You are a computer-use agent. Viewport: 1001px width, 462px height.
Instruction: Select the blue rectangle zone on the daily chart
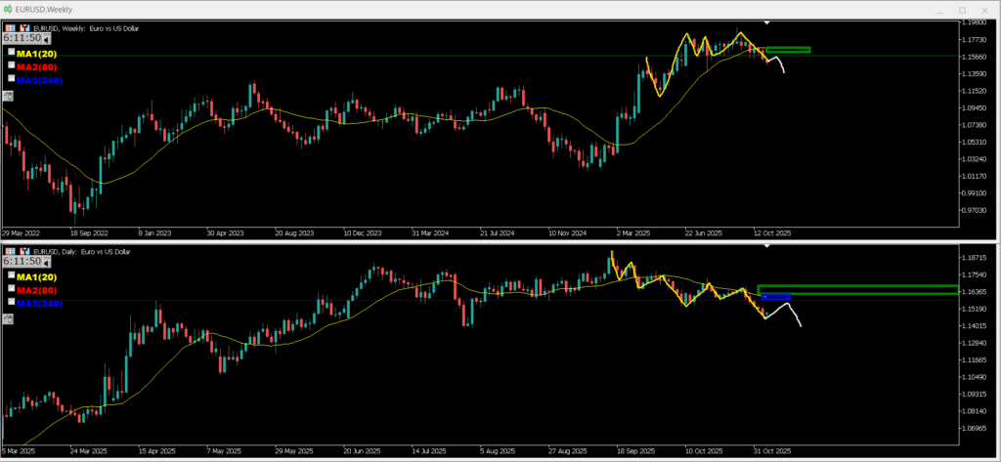click(x=776, y=296)
